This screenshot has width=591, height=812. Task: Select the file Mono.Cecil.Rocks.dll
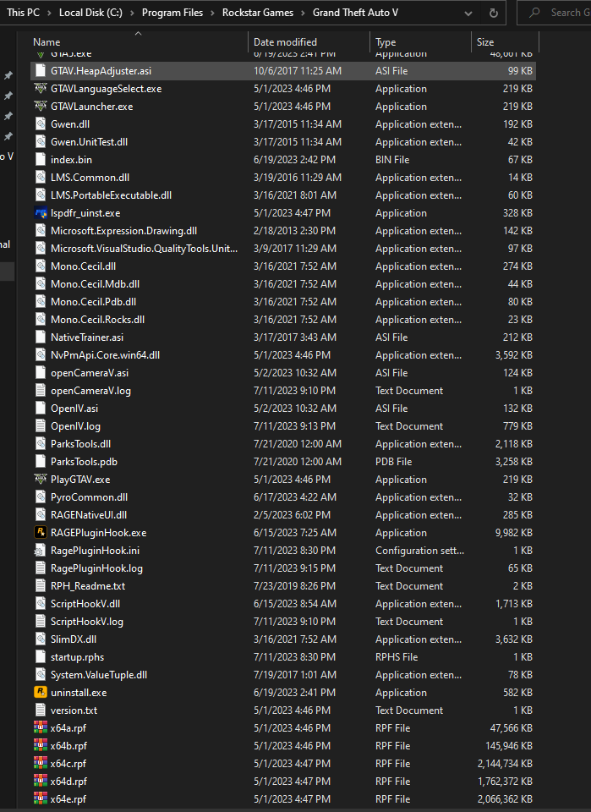pyautogui.click(x=283, y=320)
